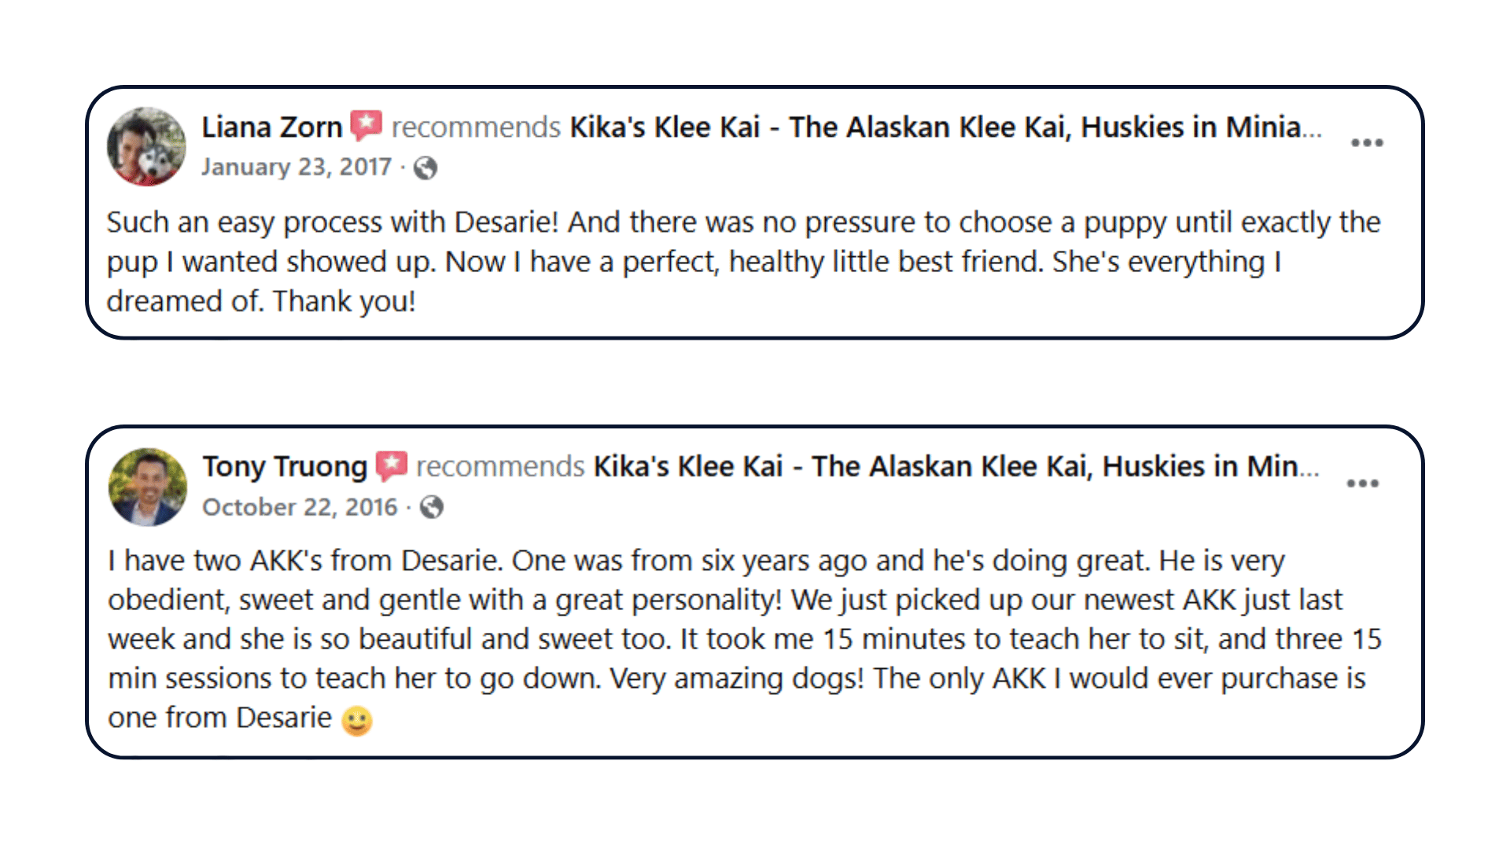Click the word 'recommends' in Liana Zorn's header
Screen dimensions: 1510x849
[x=476, y=127]
